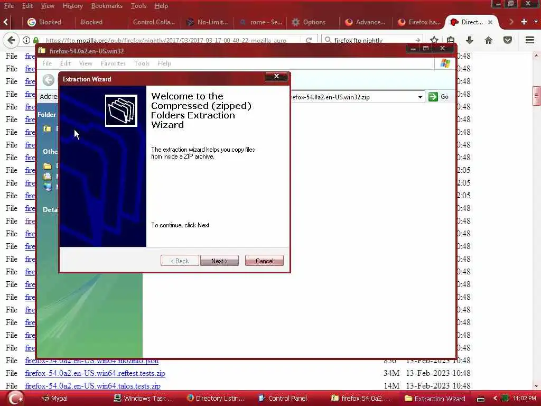Open Help menu in zip folder window
541x406 pixels.
point(165,63)
